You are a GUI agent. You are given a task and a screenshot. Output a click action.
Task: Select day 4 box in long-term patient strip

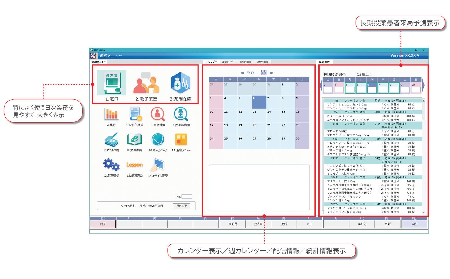350,90
